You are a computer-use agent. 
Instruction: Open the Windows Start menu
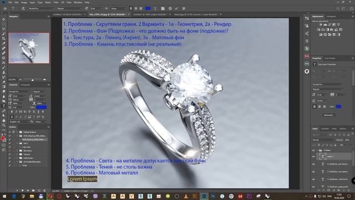4,196
